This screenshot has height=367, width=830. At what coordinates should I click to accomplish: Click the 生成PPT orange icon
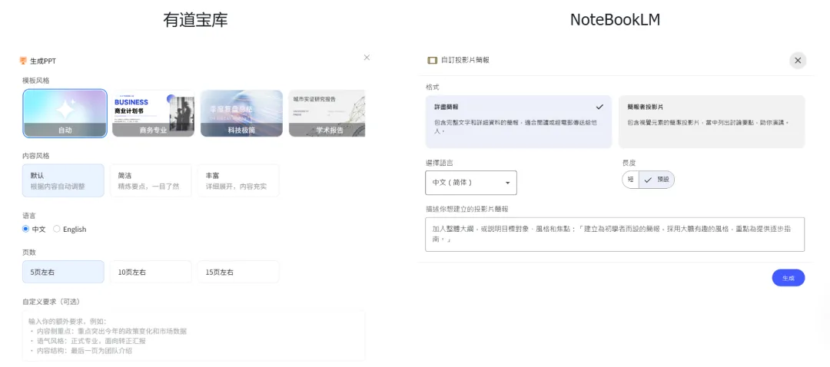click(23, 61)
